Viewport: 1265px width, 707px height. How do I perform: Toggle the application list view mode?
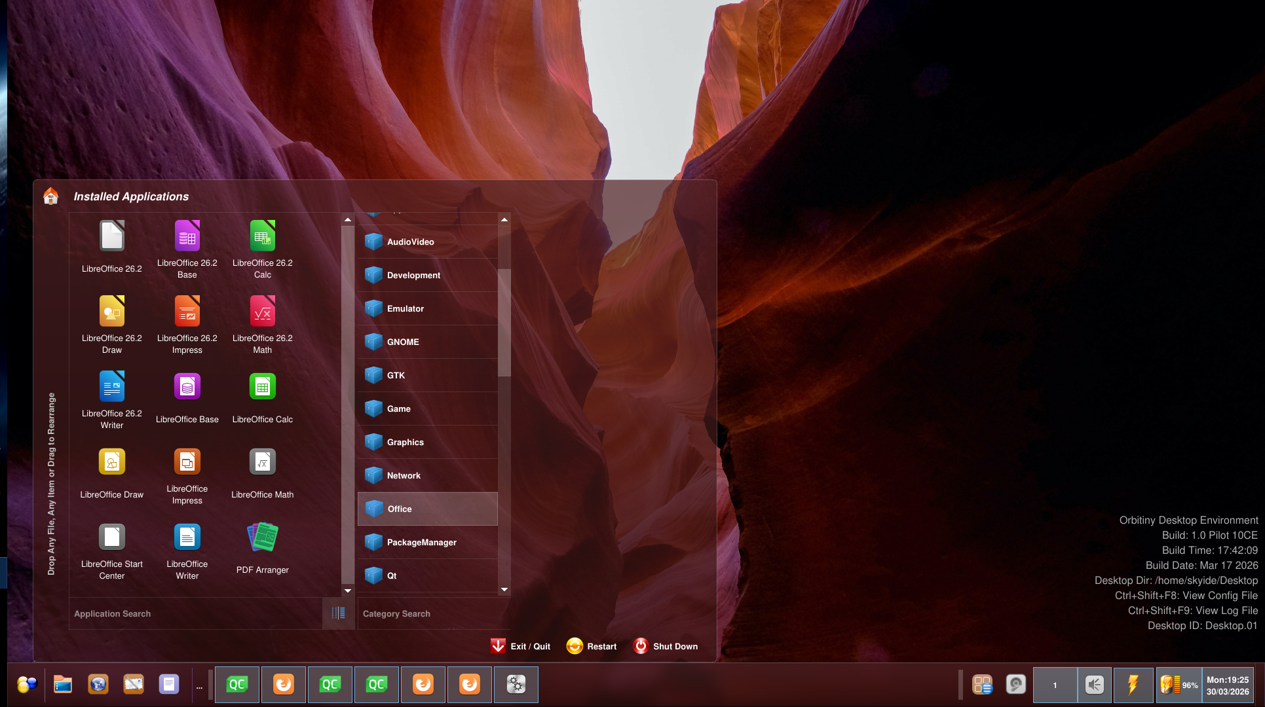click(x=338, y=613)
